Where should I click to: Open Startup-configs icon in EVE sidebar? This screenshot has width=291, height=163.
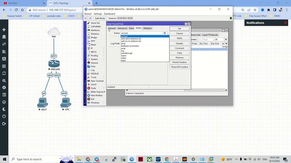click(4, 51)
